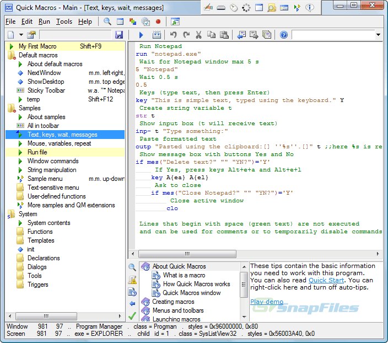Select the Run file sample macro
The image size is (388, 343).
tap(65, 152)
